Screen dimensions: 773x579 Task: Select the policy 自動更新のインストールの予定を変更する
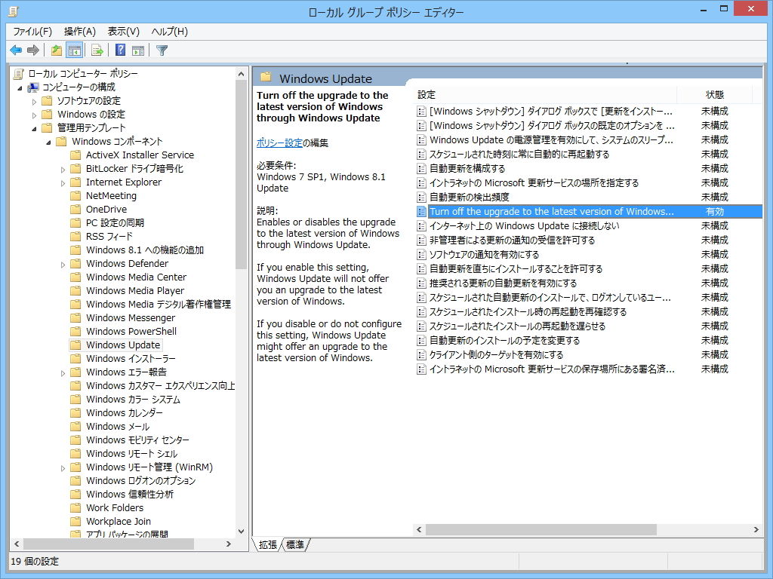click(x=504, y=340)
